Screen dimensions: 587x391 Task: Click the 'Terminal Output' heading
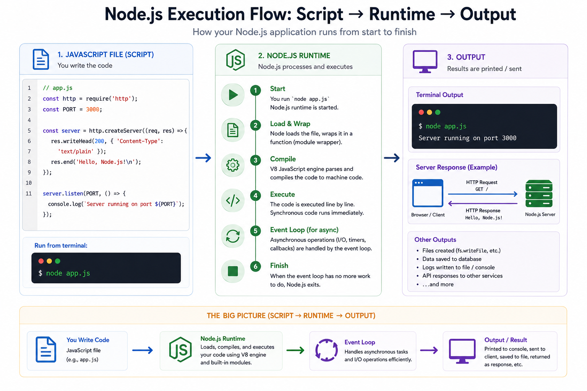(x=439, y=95)
